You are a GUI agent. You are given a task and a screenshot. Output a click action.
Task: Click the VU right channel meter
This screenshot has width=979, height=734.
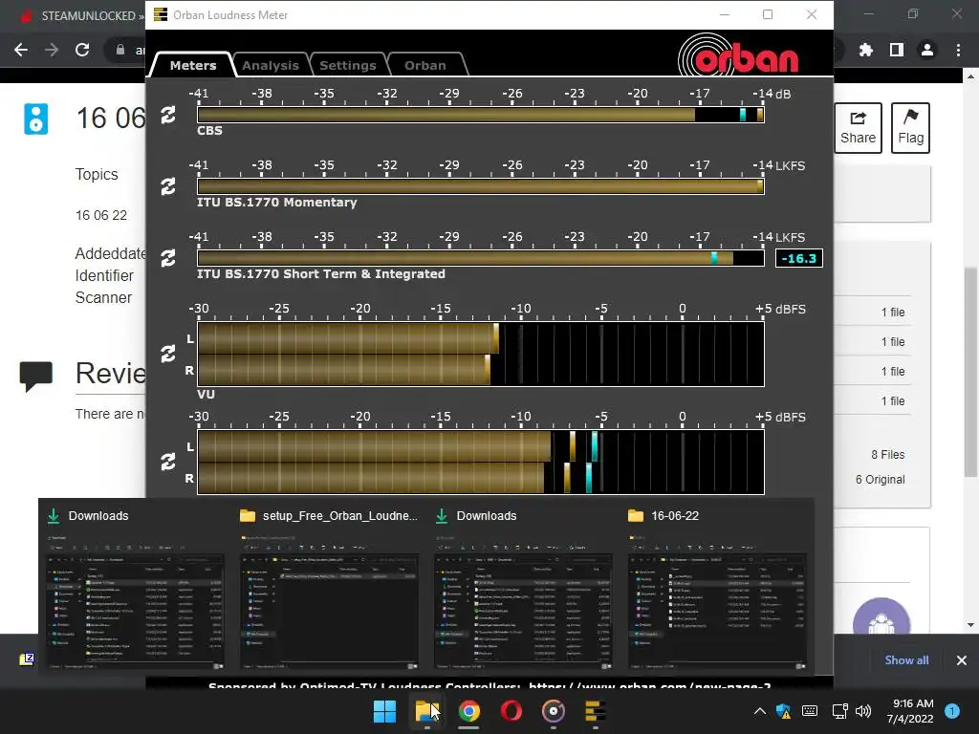pyautogui.click(x=481, y=370)
